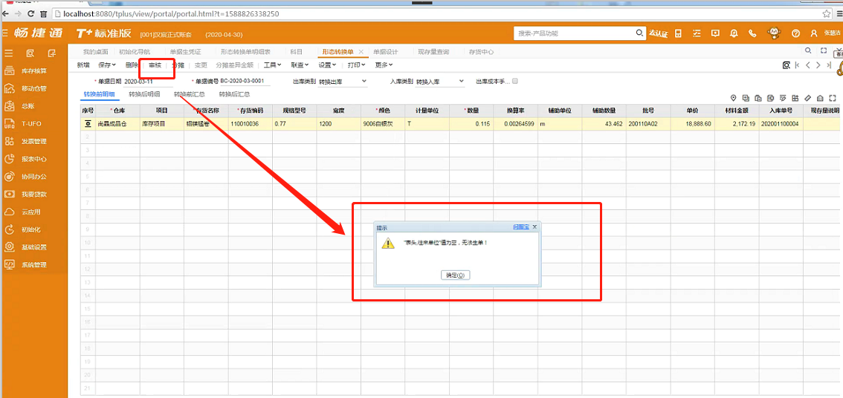Go to last document record arrow
The width and height of the screenshot is (843, 398).
(x=828, y=65)
